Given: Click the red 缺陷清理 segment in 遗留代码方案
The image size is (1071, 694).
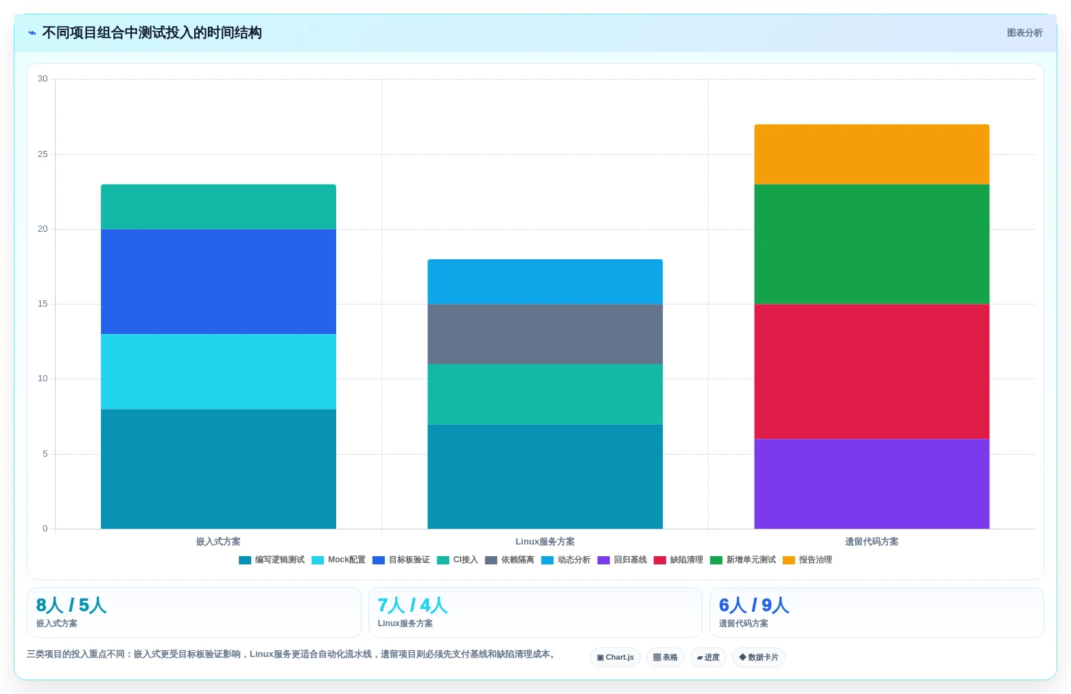Looking at the screenshot, I should (x=872, y=372).
